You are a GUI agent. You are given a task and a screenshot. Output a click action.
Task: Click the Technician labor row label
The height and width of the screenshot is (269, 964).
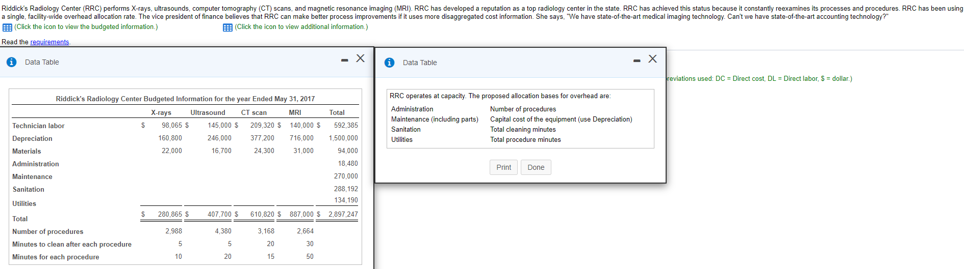[x=38, y=126]
